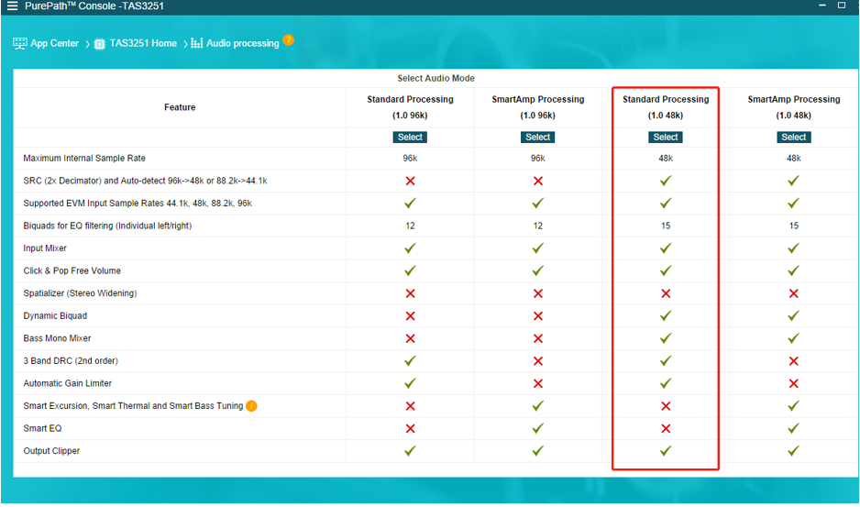Click Dynamic Biquad check under Standard 48k
This screenshot has width=860, height=507.
pos(666,316)
